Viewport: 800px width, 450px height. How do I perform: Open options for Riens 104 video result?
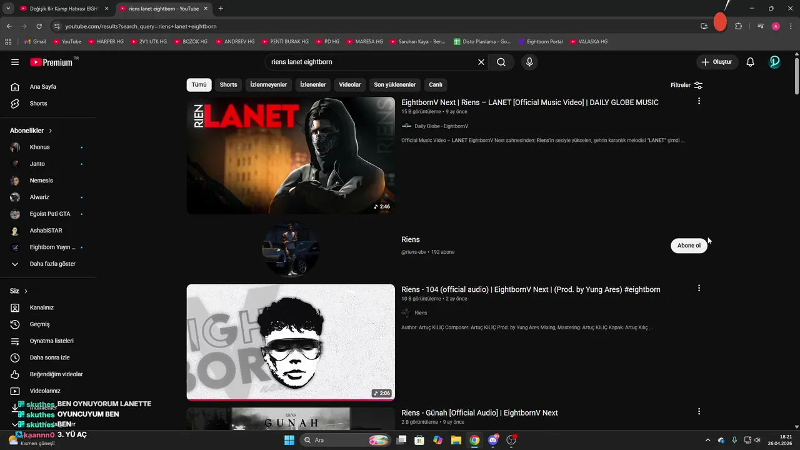[x=699, y=288]
